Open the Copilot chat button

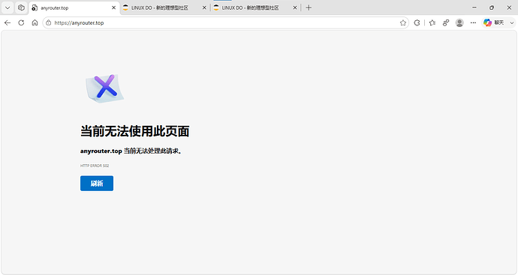click(x=494, y=22)
